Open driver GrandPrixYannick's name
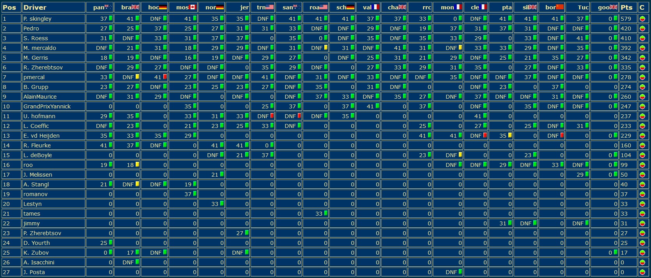This screenshot has width=651, height=278. 47,106
